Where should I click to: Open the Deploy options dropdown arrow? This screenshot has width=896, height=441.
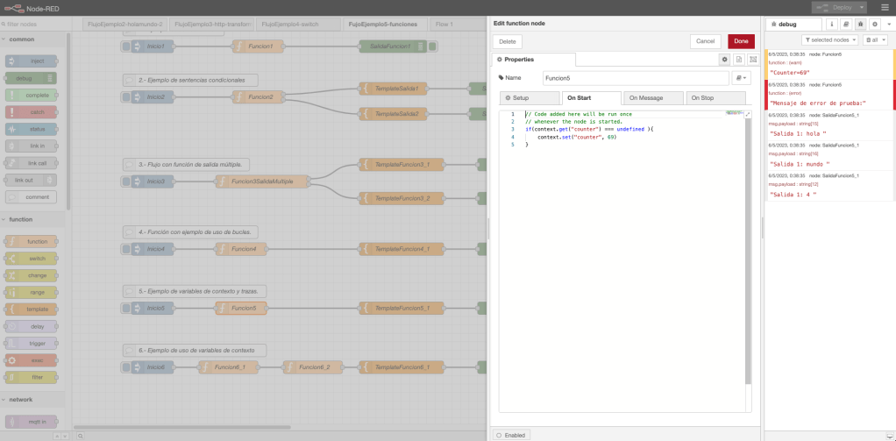(861, 7)
